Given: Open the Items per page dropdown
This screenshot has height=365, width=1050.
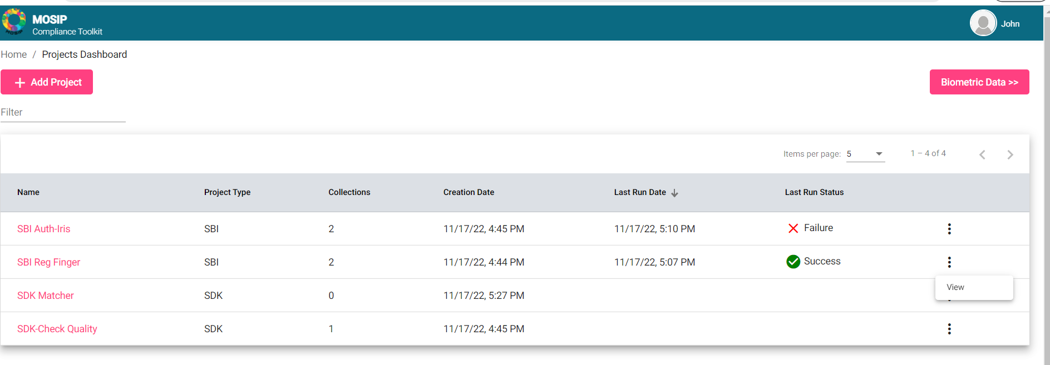Looking at the screenshot, I should point(865,154).
